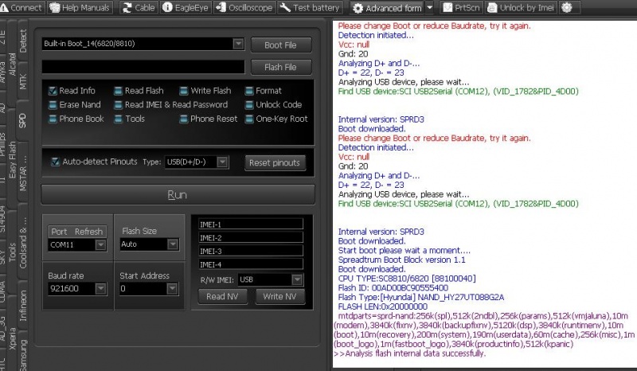
Task: Click the Connect toolbar icon
Action: point(7,7)
